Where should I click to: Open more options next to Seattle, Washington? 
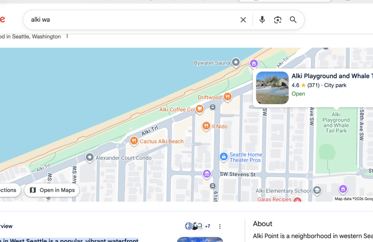pos(67,36)
